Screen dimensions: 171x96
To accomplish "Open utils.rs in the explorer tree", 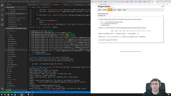I will pos(10,71).
